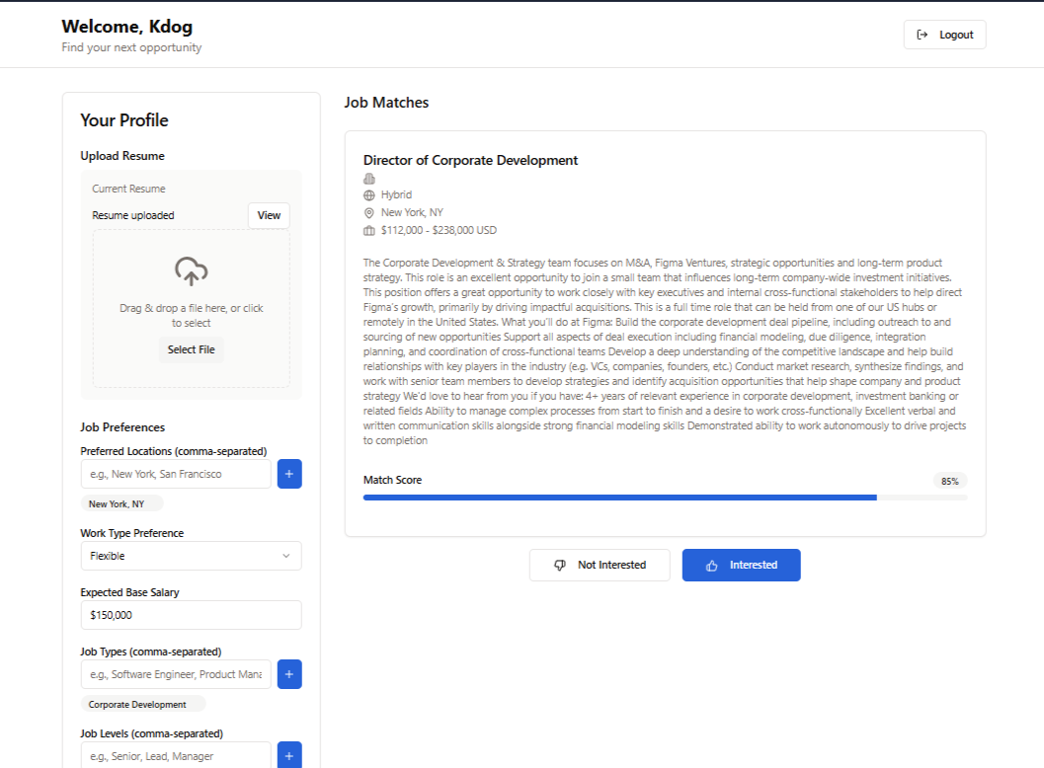Click the 85% match score badge
The height and width of the screenshot is (768, 1044).
point(949,481)
